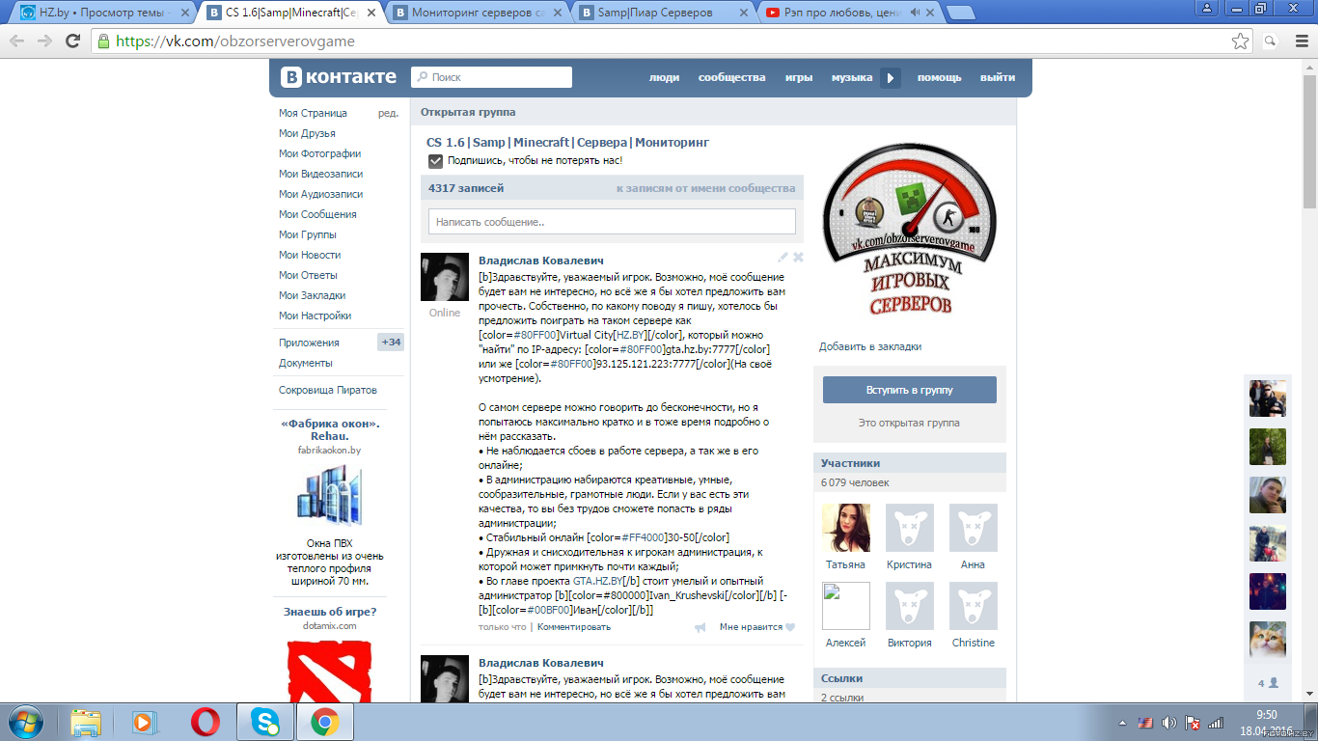Click the VKontakte logo
The width and height of the screenshot is (1318, 741).
point(339,77)
